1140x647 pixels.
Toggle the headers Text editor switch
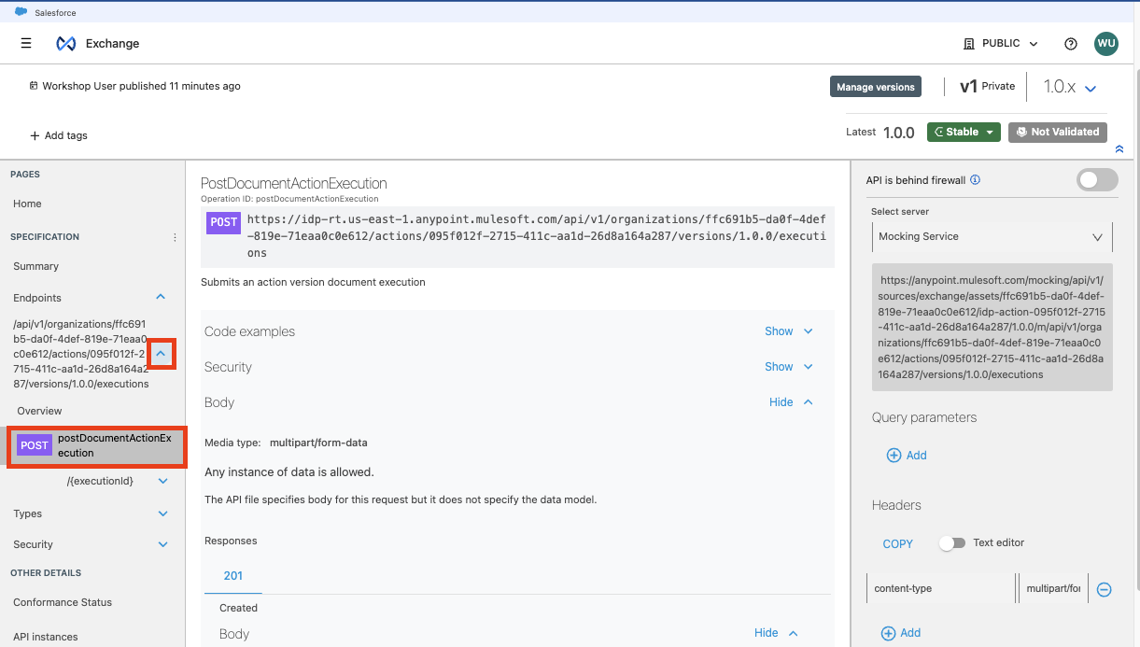(952, 542)
